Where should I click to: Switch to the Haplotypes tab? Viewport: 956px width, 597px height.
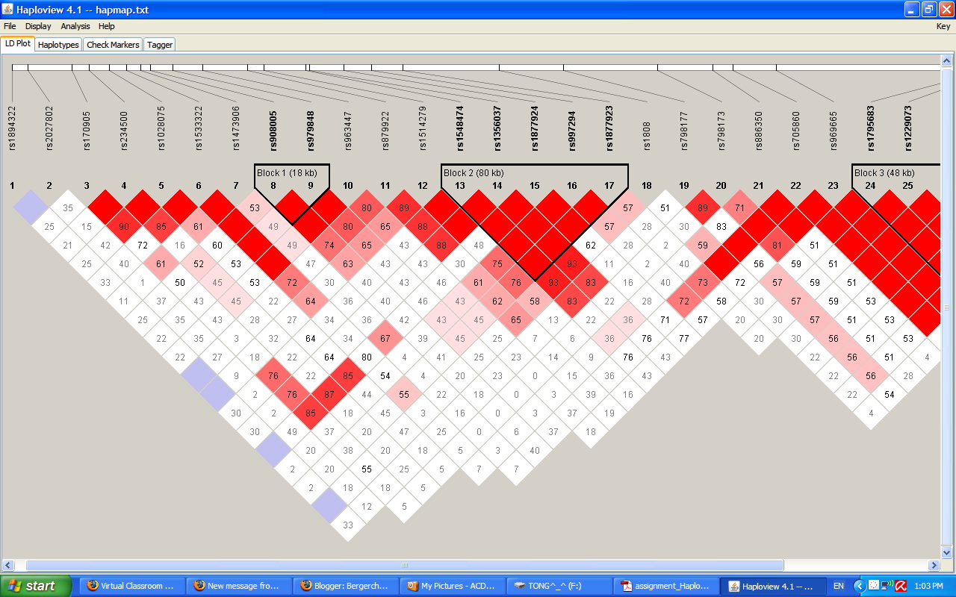click(58, 44)
